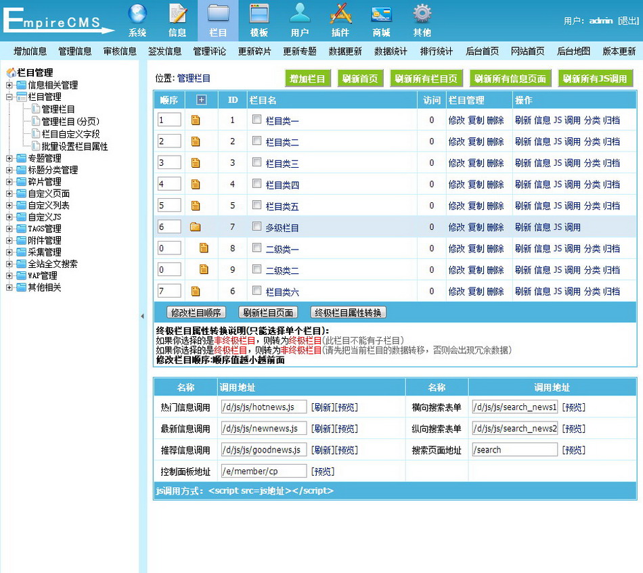The image size is (643, 573).
Task: Click the 热门信息调用 address field
Action: pos(264,407)
